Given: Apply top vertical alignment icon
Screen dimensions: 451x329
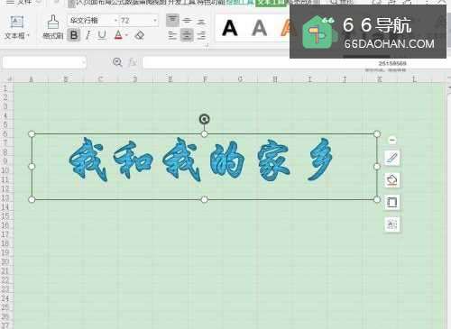Looking at the screenshot, I should pos(172,20).
